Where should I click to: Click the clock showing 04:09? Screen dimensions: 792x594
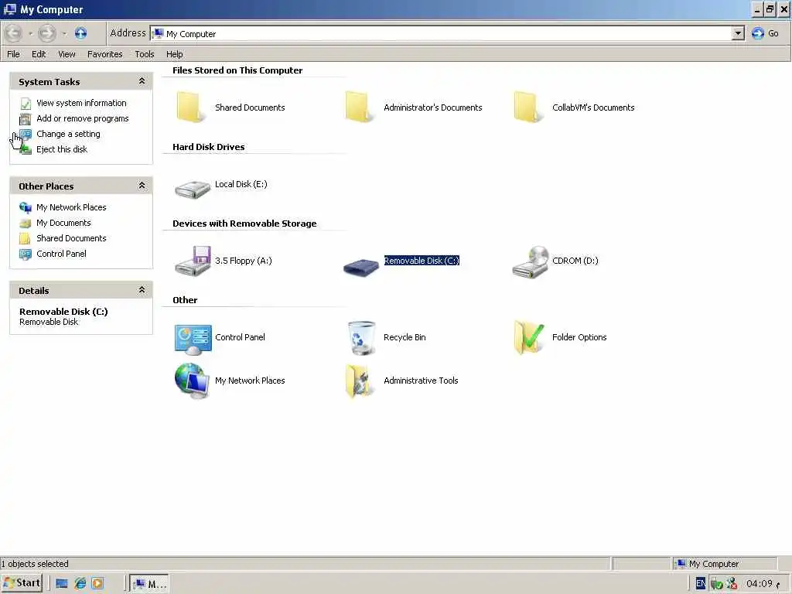point(760,584)
